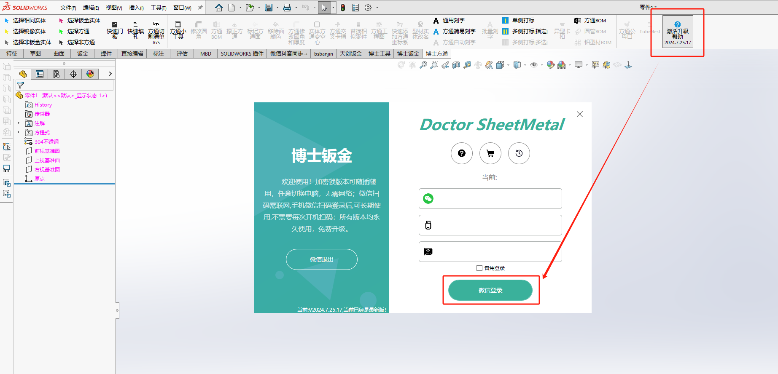Switch to the 钣金 tab
Image resolution: width=778 pixels, height=374 pixels.
pyautogui.click(x=83, y=53)
